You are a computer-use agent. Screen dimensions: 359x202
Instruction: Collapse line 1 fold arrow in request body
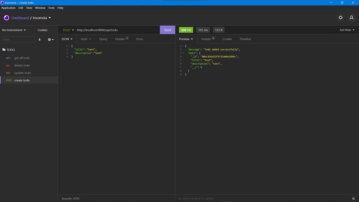(x=70, y=46)
